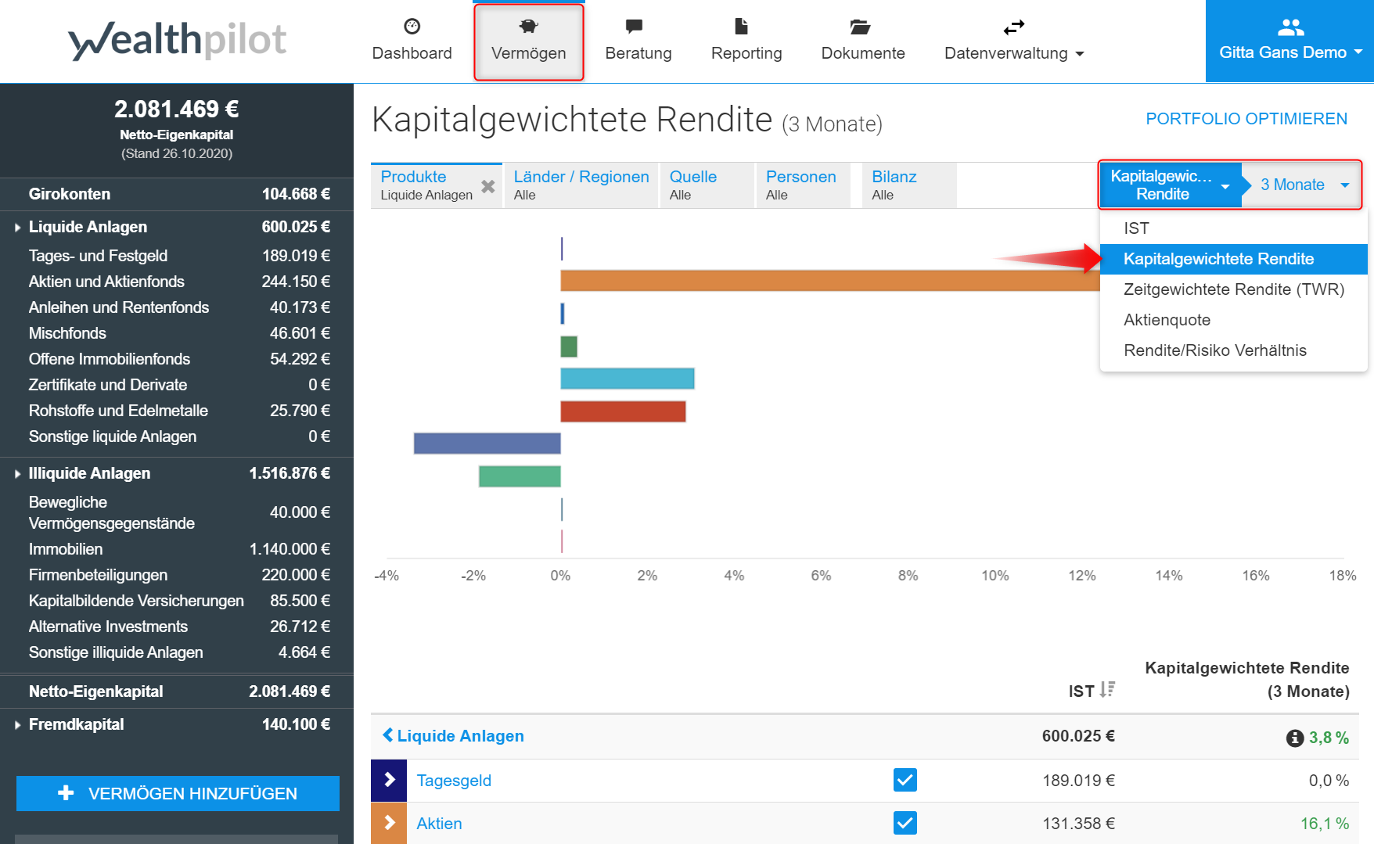
Task: Click the small dark green chart bar
Action: pos(569,347)
